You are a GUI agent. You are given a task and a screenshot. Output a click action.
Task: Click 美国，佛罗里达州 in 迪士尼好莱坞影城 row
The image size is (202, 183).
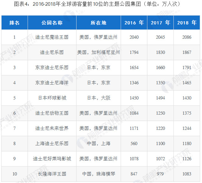(x=98, y=159)
